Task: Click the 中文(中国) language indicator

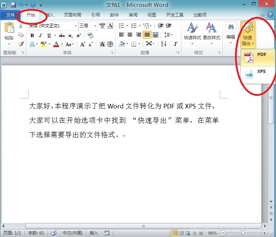Action: click(73, 233)
